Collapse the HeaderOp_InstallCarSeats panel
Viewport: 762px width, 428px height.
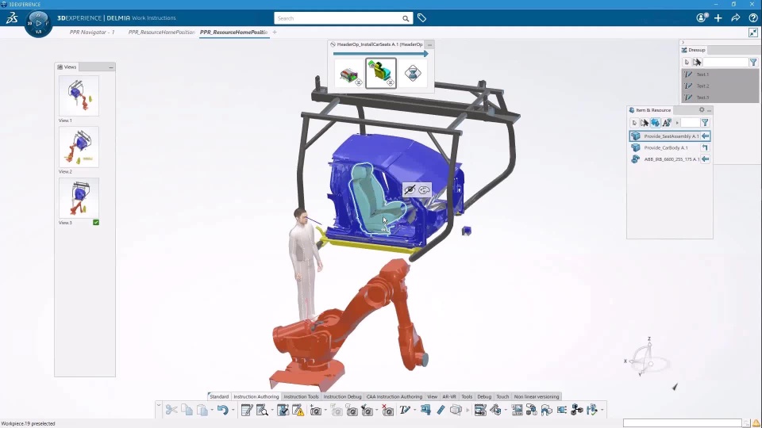pos(429,44)
